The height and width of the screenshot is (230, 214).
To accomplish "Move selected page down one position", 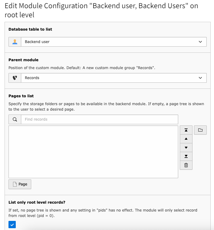I will coord(186,148).
